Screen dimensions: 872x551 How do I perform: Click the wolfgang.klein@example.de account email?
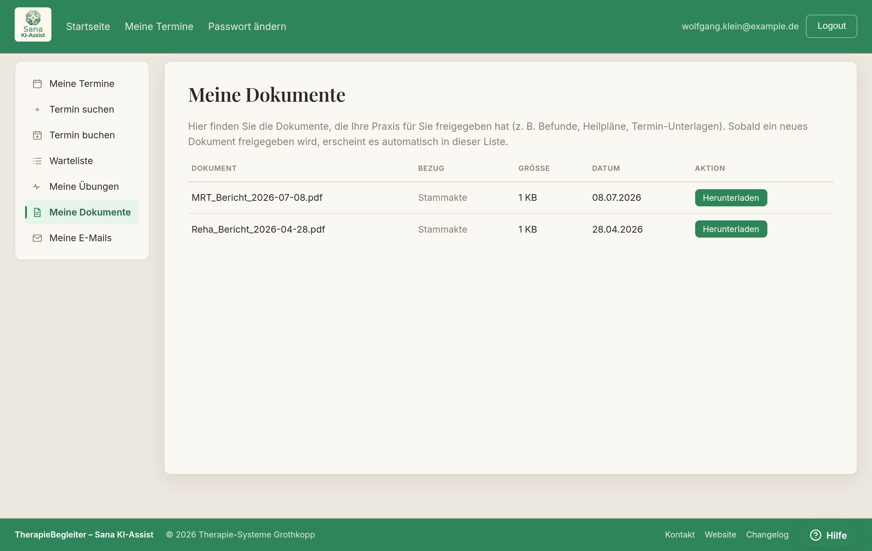(740, 26)
